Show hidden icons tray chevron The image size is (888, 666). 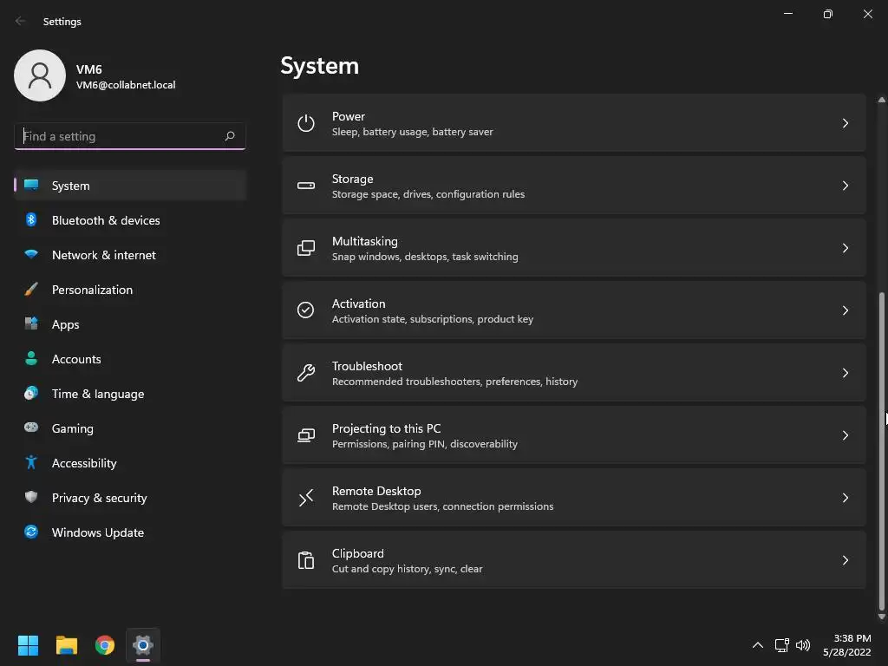(757, 645)
